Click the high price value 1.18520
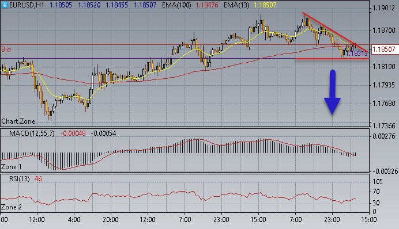The height and width of the screenshot is (229, 399). [89, 5]
